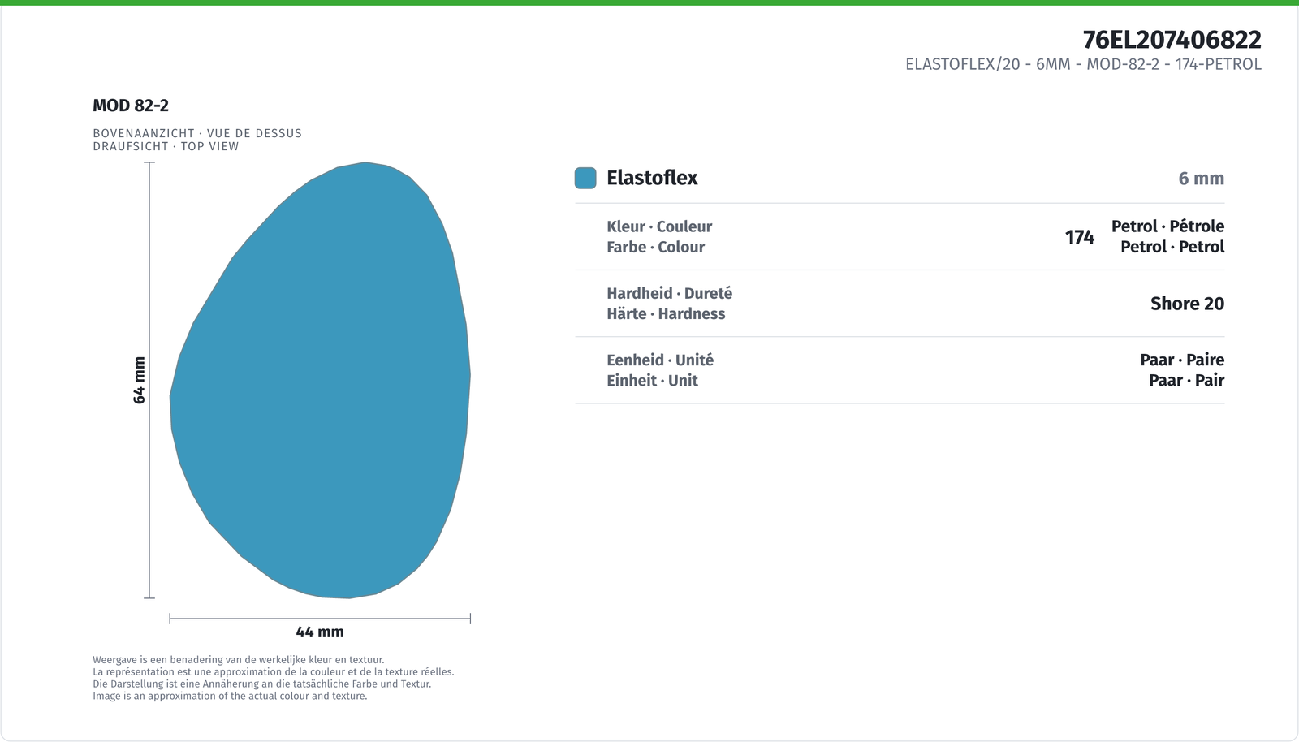Click the colour number 174
This screenshot has width=1299, height=742.
click(x=1080, y=237)
